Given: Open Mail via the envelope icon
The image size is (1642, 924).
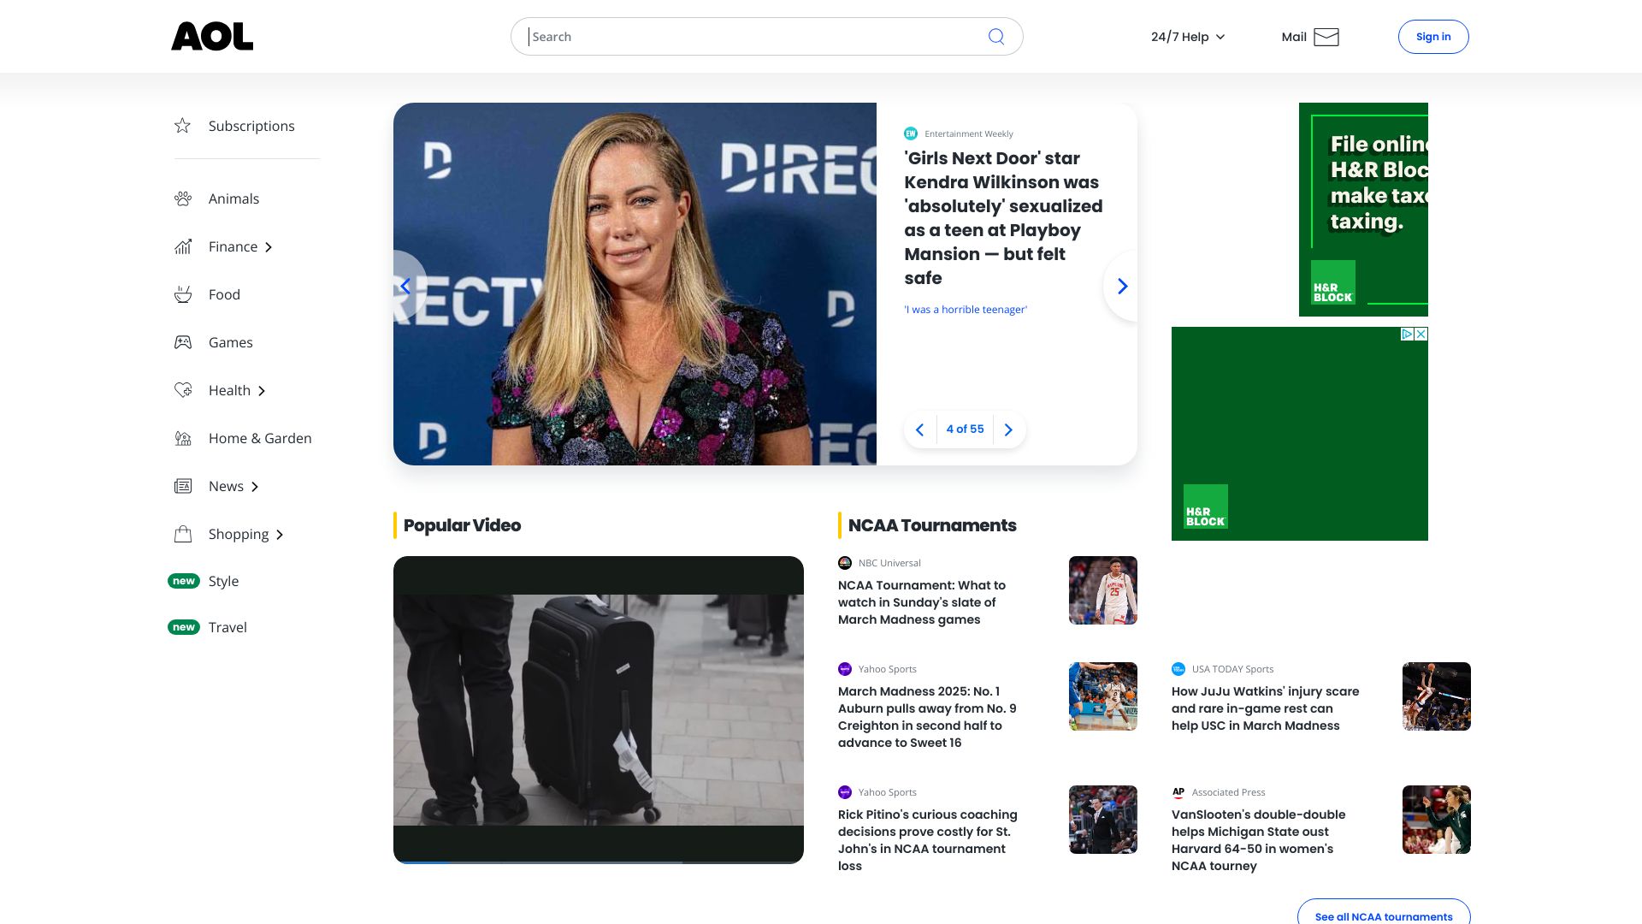Looking at the screenshot, I should click(1326, 37).
